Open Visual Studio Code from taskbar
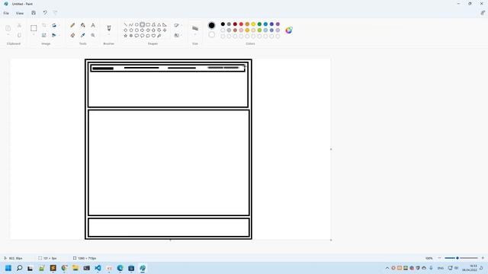Screen dimensions: 488x274 tap(98, 268)
